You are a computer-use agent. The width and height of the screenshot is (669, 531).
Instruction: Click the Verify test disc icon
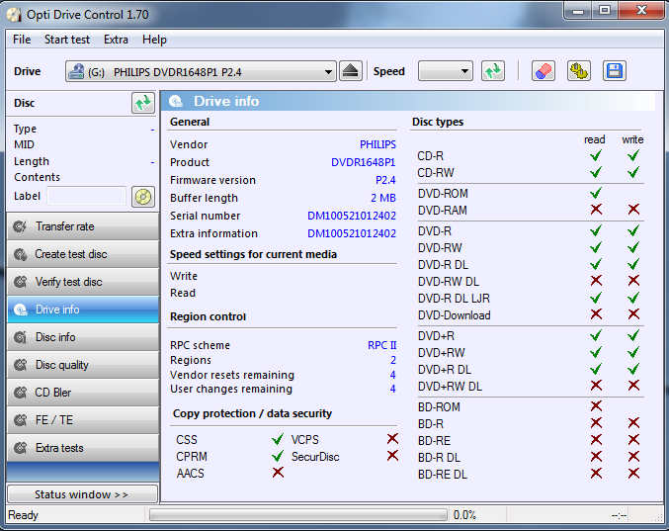[20, 282]
